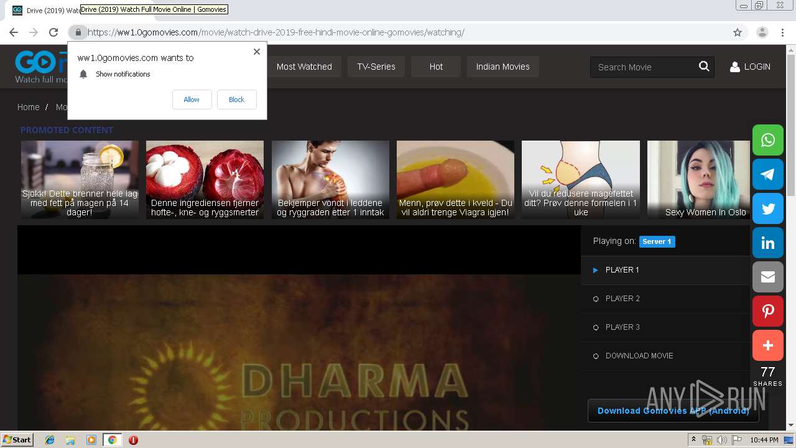The height and width of the screenshot is (448, 796).
Task: Click the video player area
Action: tap(298, 328)
